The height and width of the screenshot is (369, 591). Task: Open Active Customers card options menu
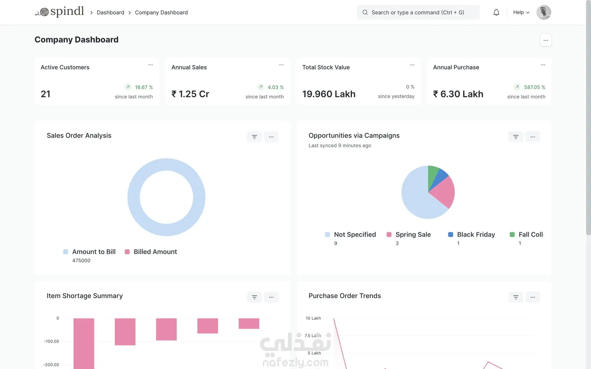pos(150,65)
